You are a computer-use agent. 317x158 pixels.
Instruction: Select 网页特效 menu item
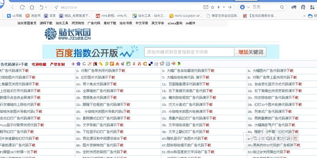click(x=78, y=23)
